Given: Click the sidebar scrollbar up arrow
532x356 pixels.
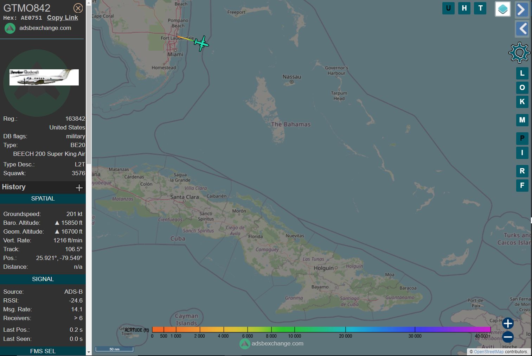Looking at the screenshot, I should 89,2.
